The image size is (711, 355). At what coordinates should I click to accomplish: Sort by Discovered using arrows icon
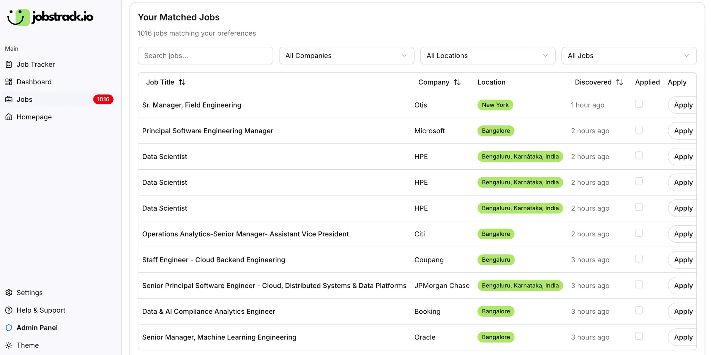click(x=620, y=82)
